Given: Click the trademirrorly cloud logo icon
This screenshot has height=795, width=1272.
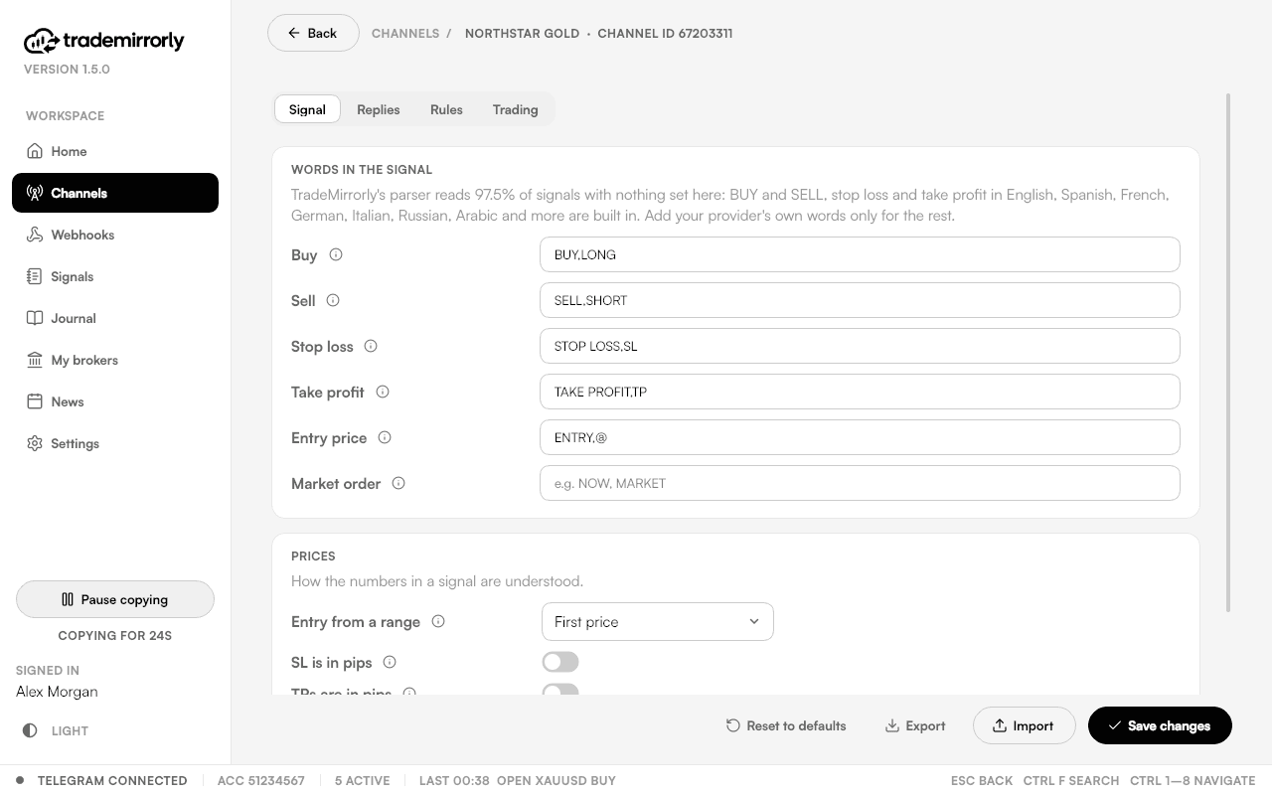Looking at the screenshot, I should coord(41,41).
